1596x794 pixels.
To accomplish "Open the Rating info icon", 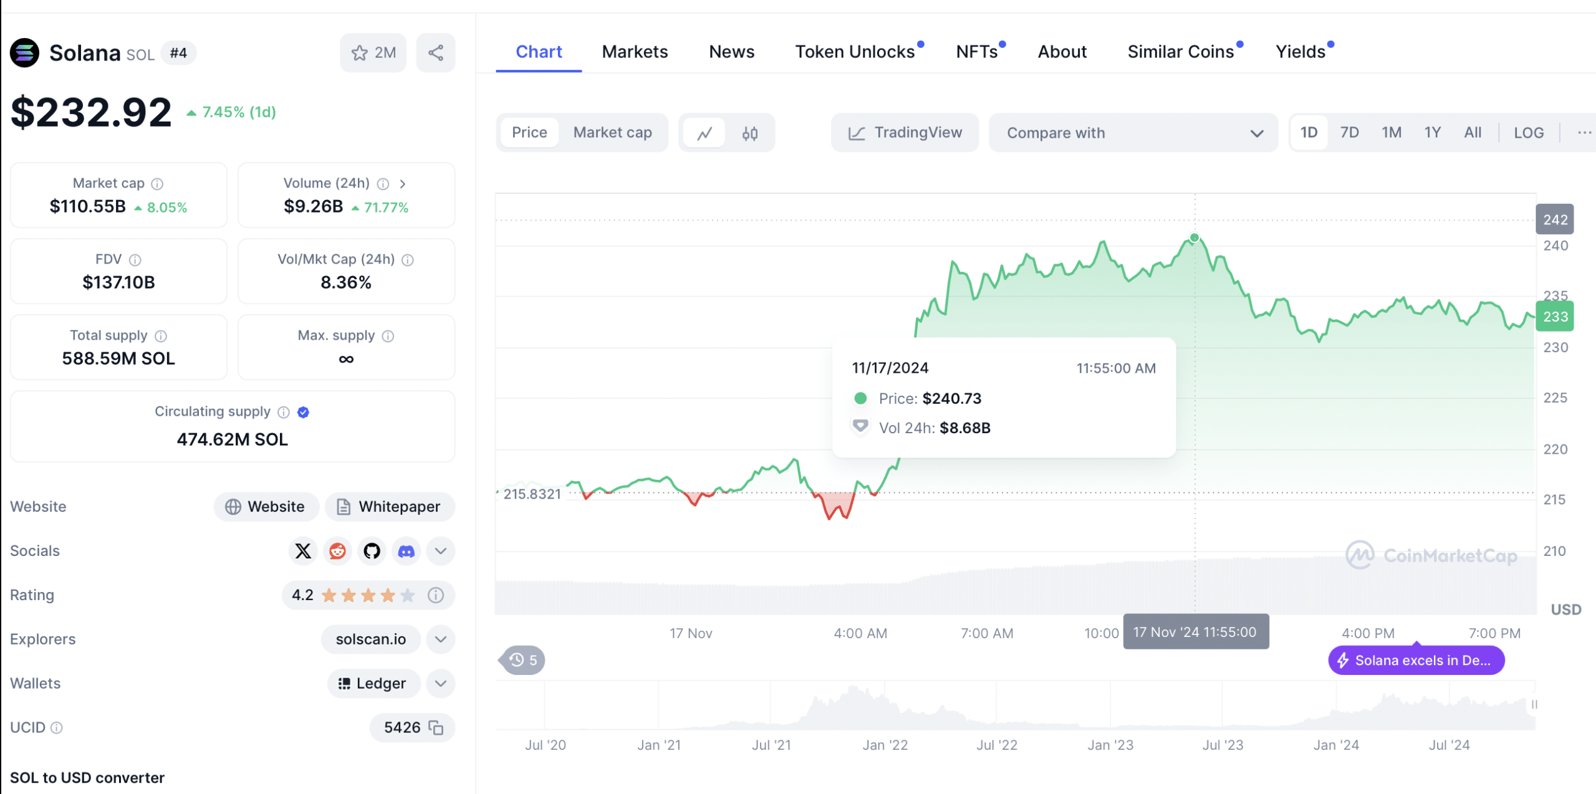I will click(x=436, y=595).
